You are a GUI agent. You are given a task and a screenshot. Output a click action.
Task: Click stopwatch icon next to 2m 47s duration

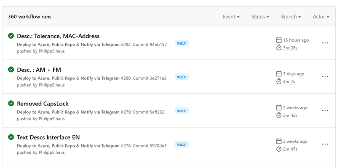[x=278, y=149]
